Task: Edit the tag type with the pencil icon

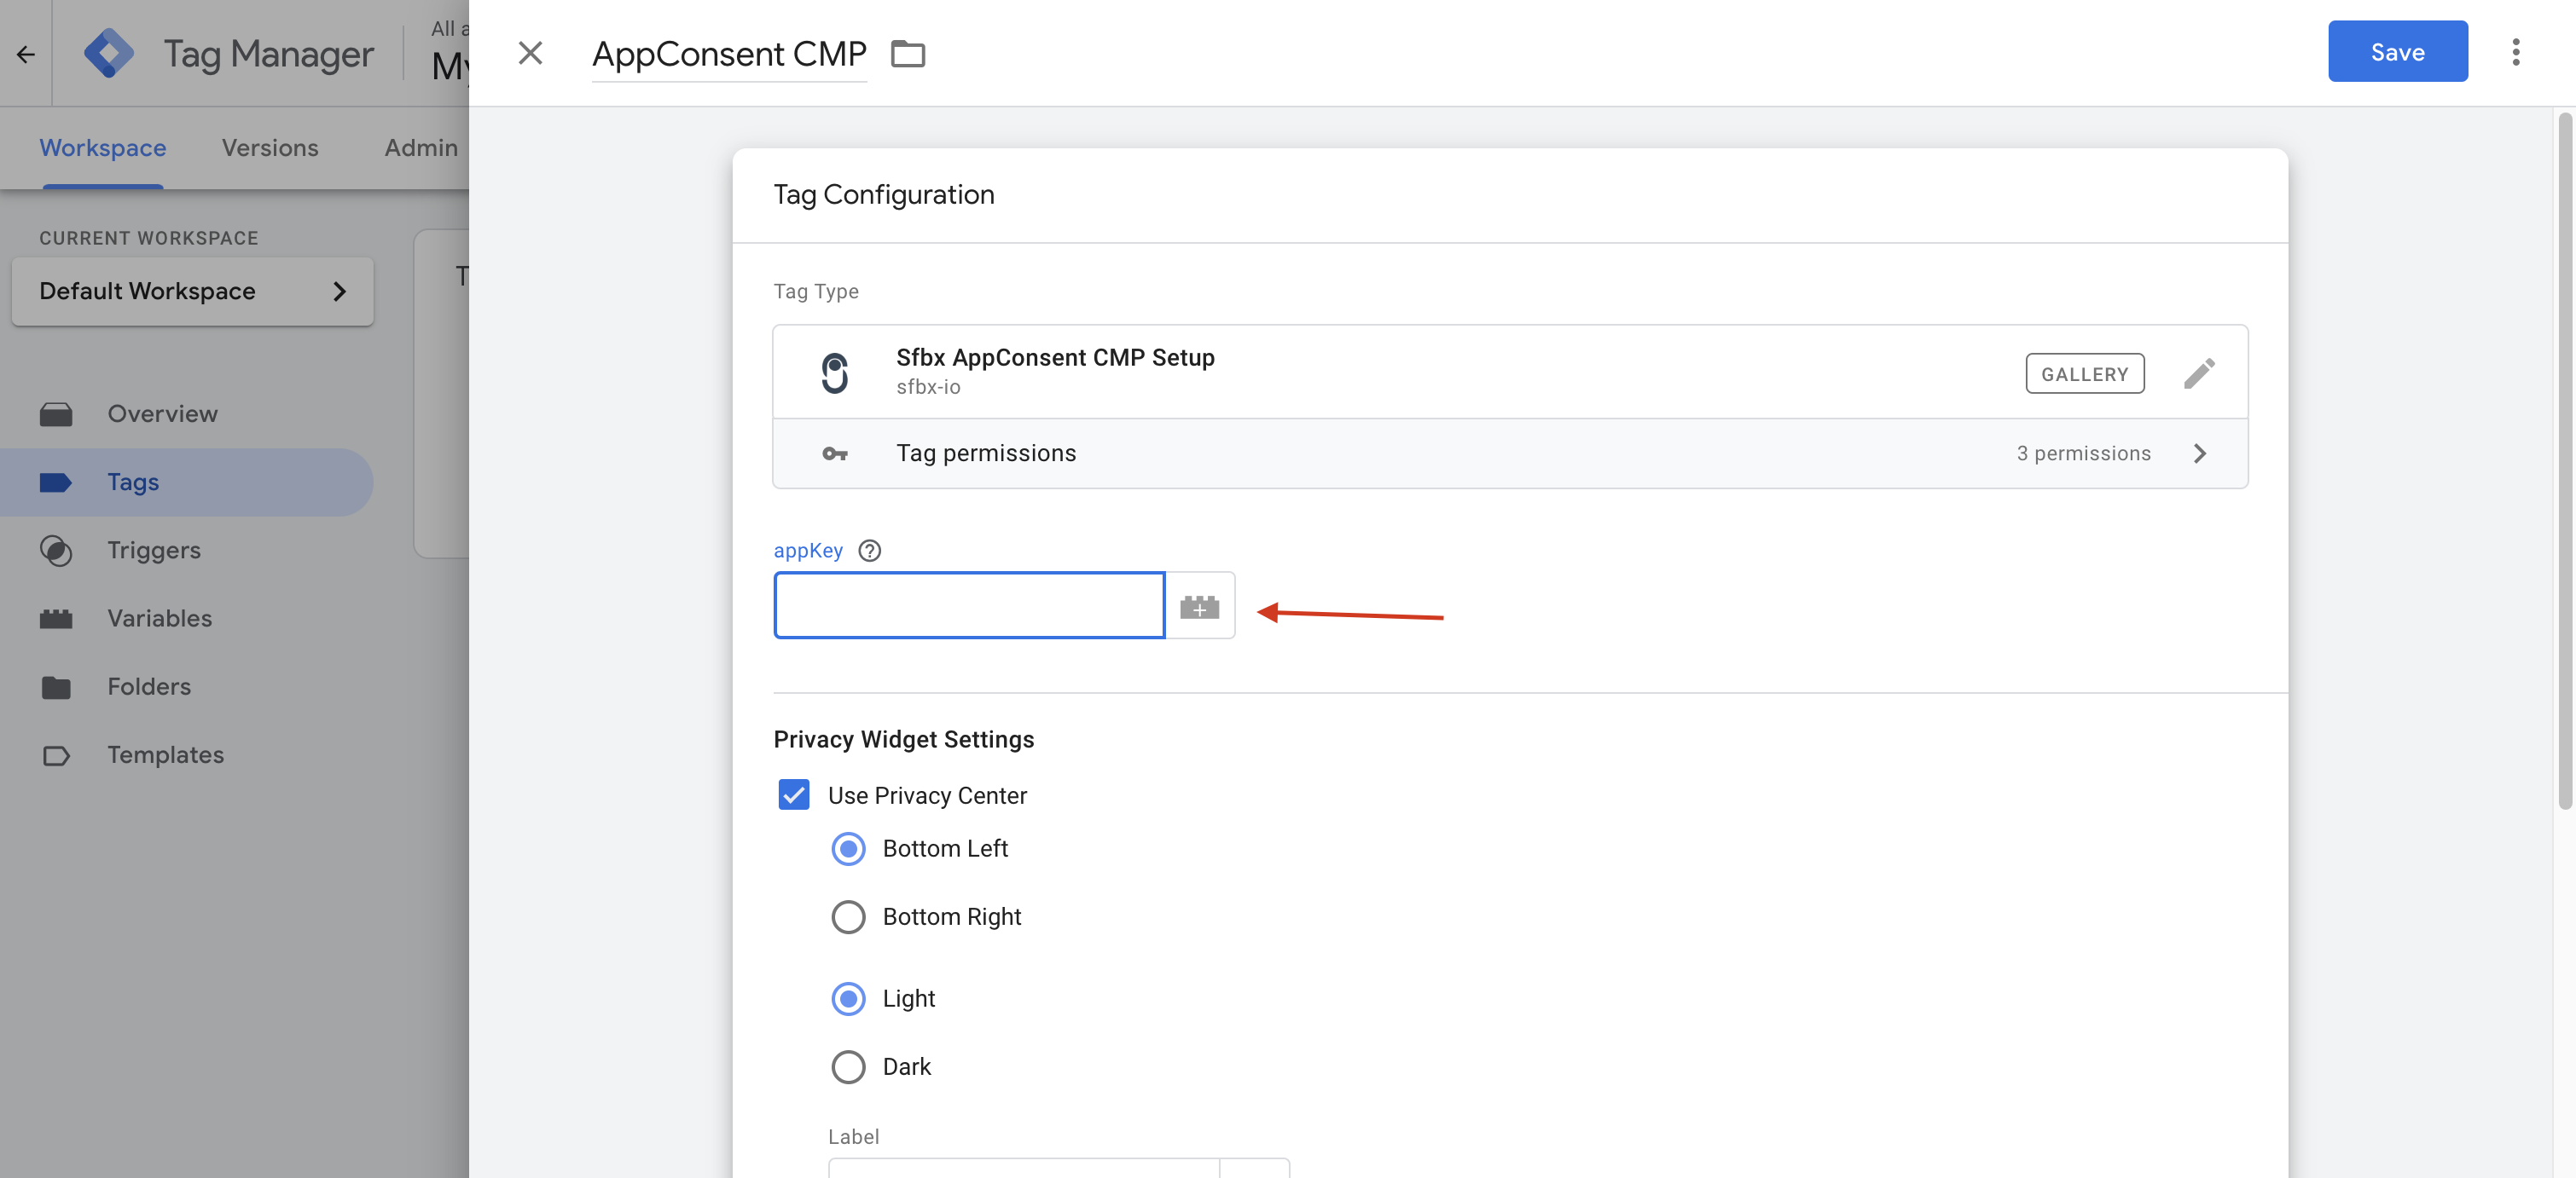Action: point(2200,372)
